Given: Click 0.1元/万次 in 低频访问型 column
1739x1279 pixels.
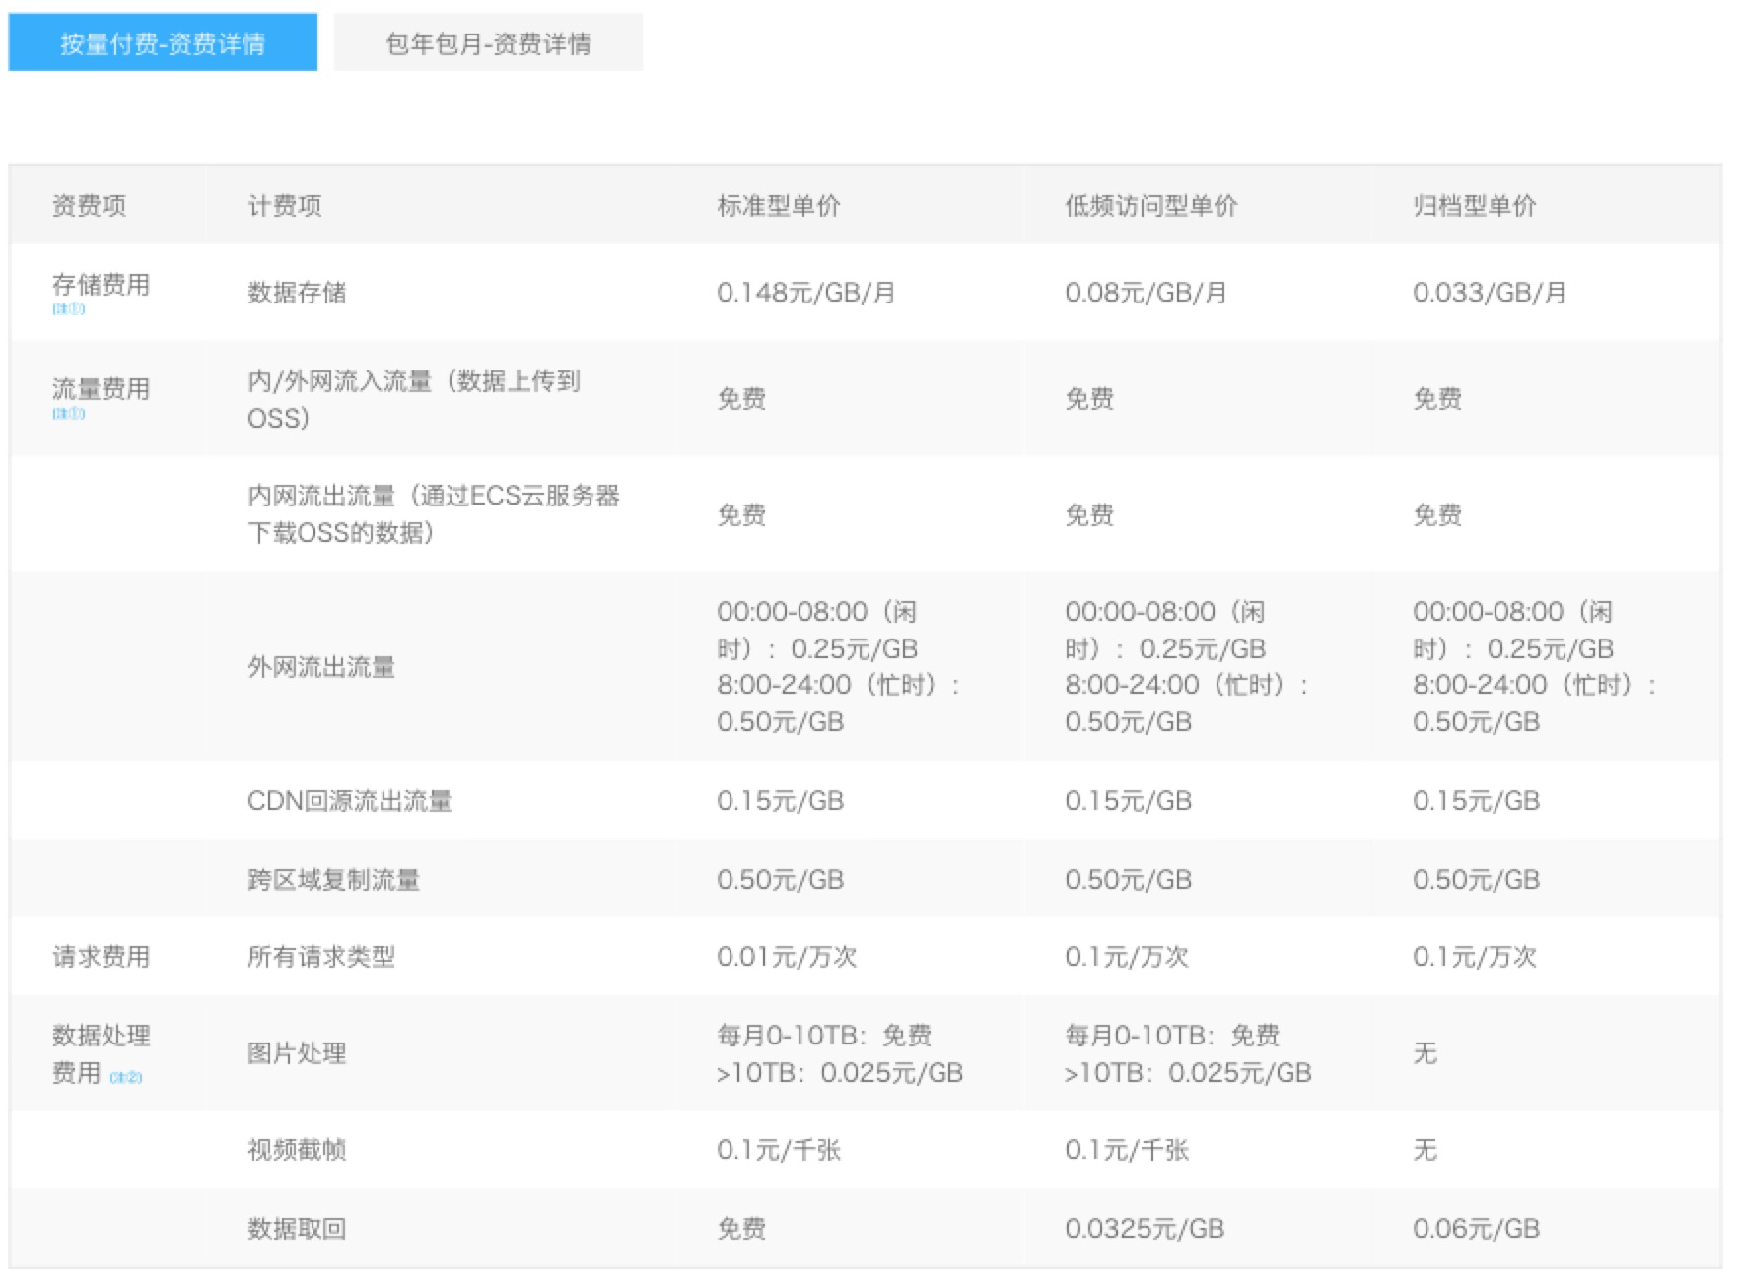Looking at the screenshot, I should point(1127,957).
